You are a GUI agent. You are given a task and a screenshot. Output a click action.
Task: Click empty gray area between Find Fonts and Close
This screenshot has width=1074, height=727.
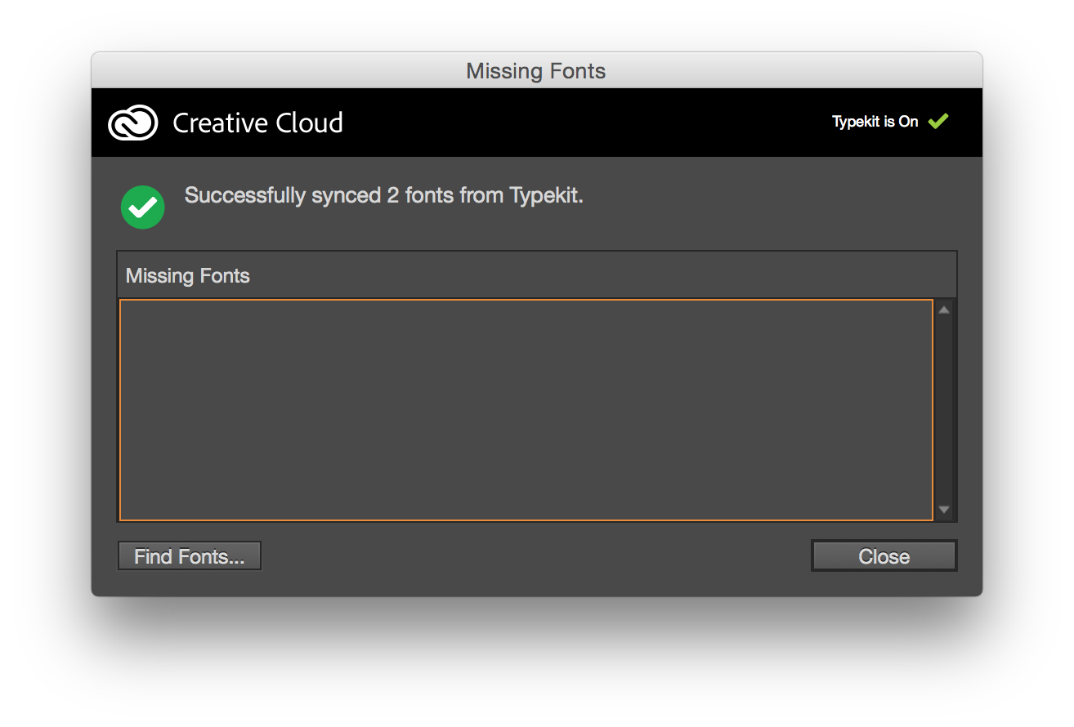[535, 556]
